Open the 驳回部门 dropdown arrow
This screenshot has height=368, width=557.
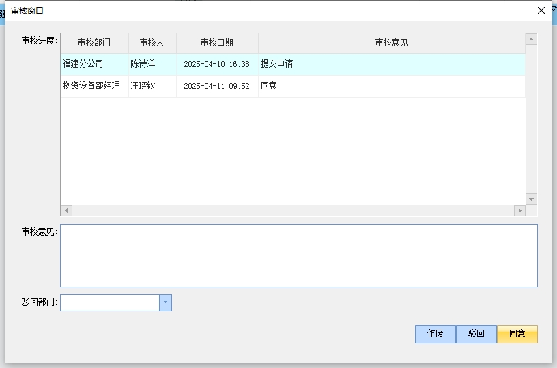[166, 302]
